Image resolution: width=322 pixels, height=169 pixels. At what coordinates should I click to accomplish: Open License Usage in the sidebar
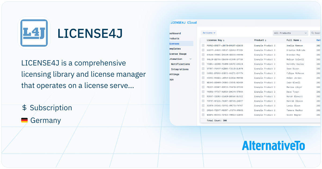pyautogui.click(x=178, y=54)
